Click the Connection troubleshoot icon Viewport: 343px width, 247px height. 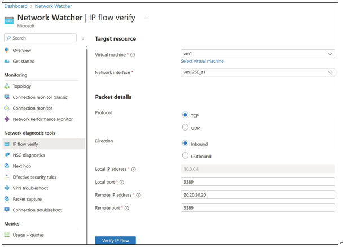[7, 210]
